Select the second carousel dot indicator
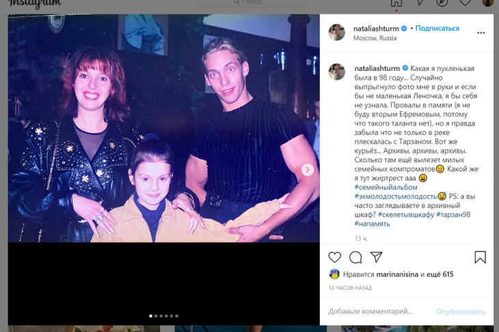 tap(156, 316)
